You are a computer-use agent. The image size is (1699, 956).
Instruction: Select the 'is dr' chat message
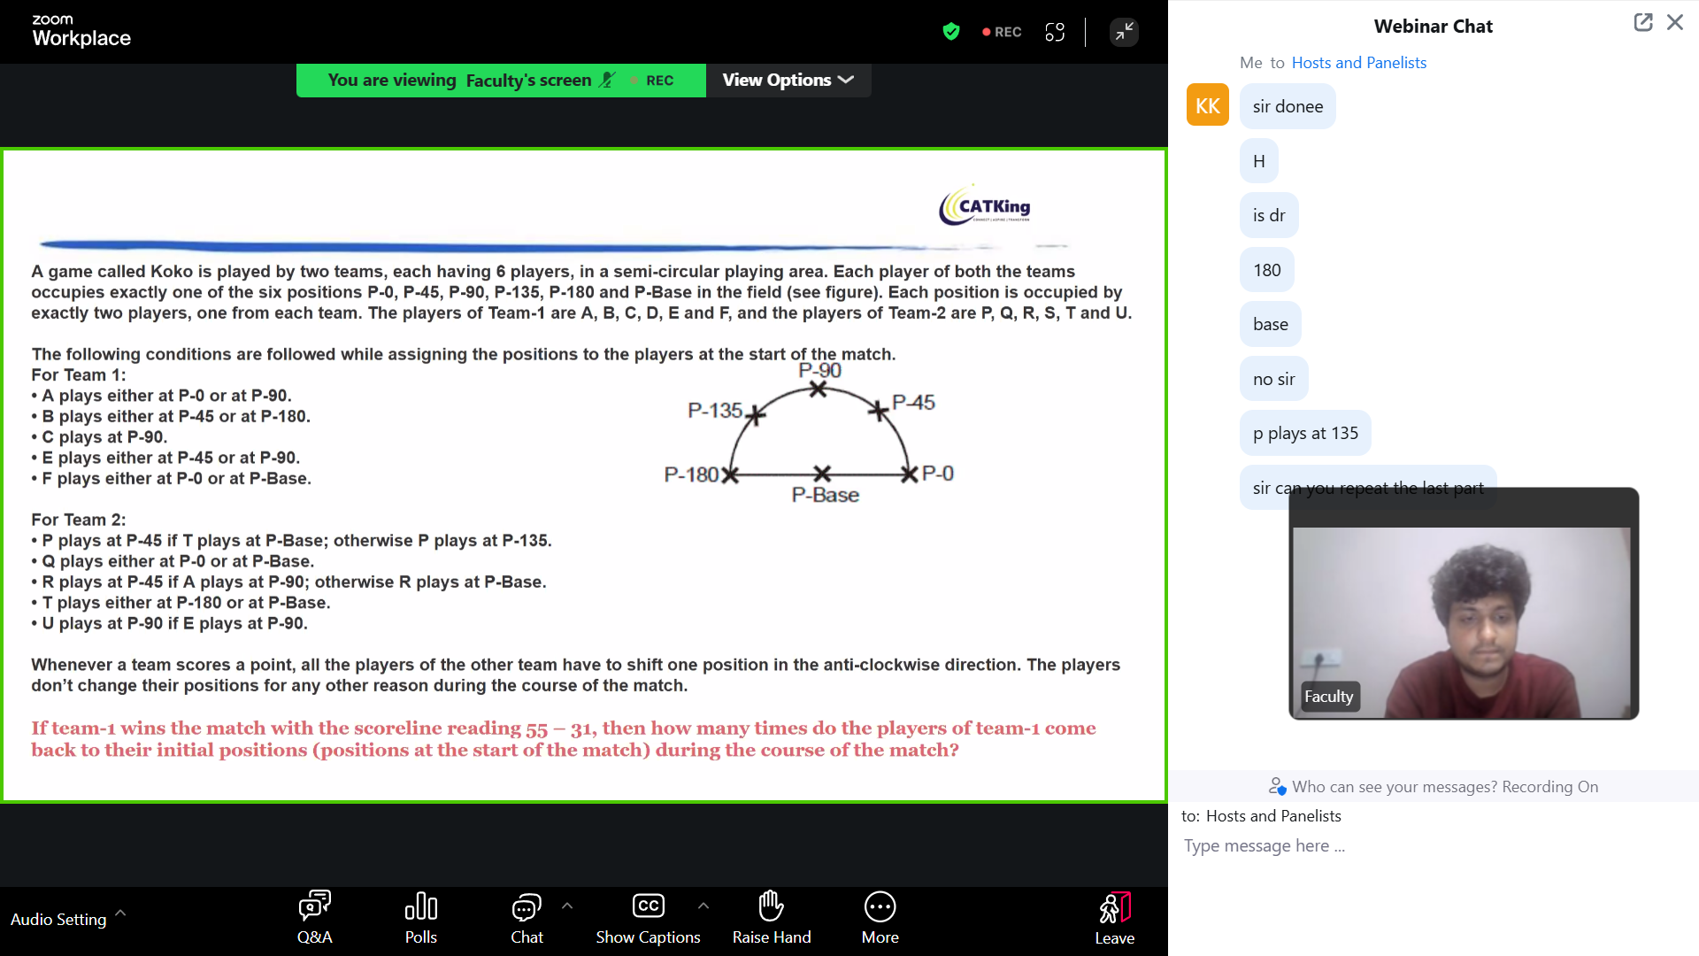[1269, 215]
